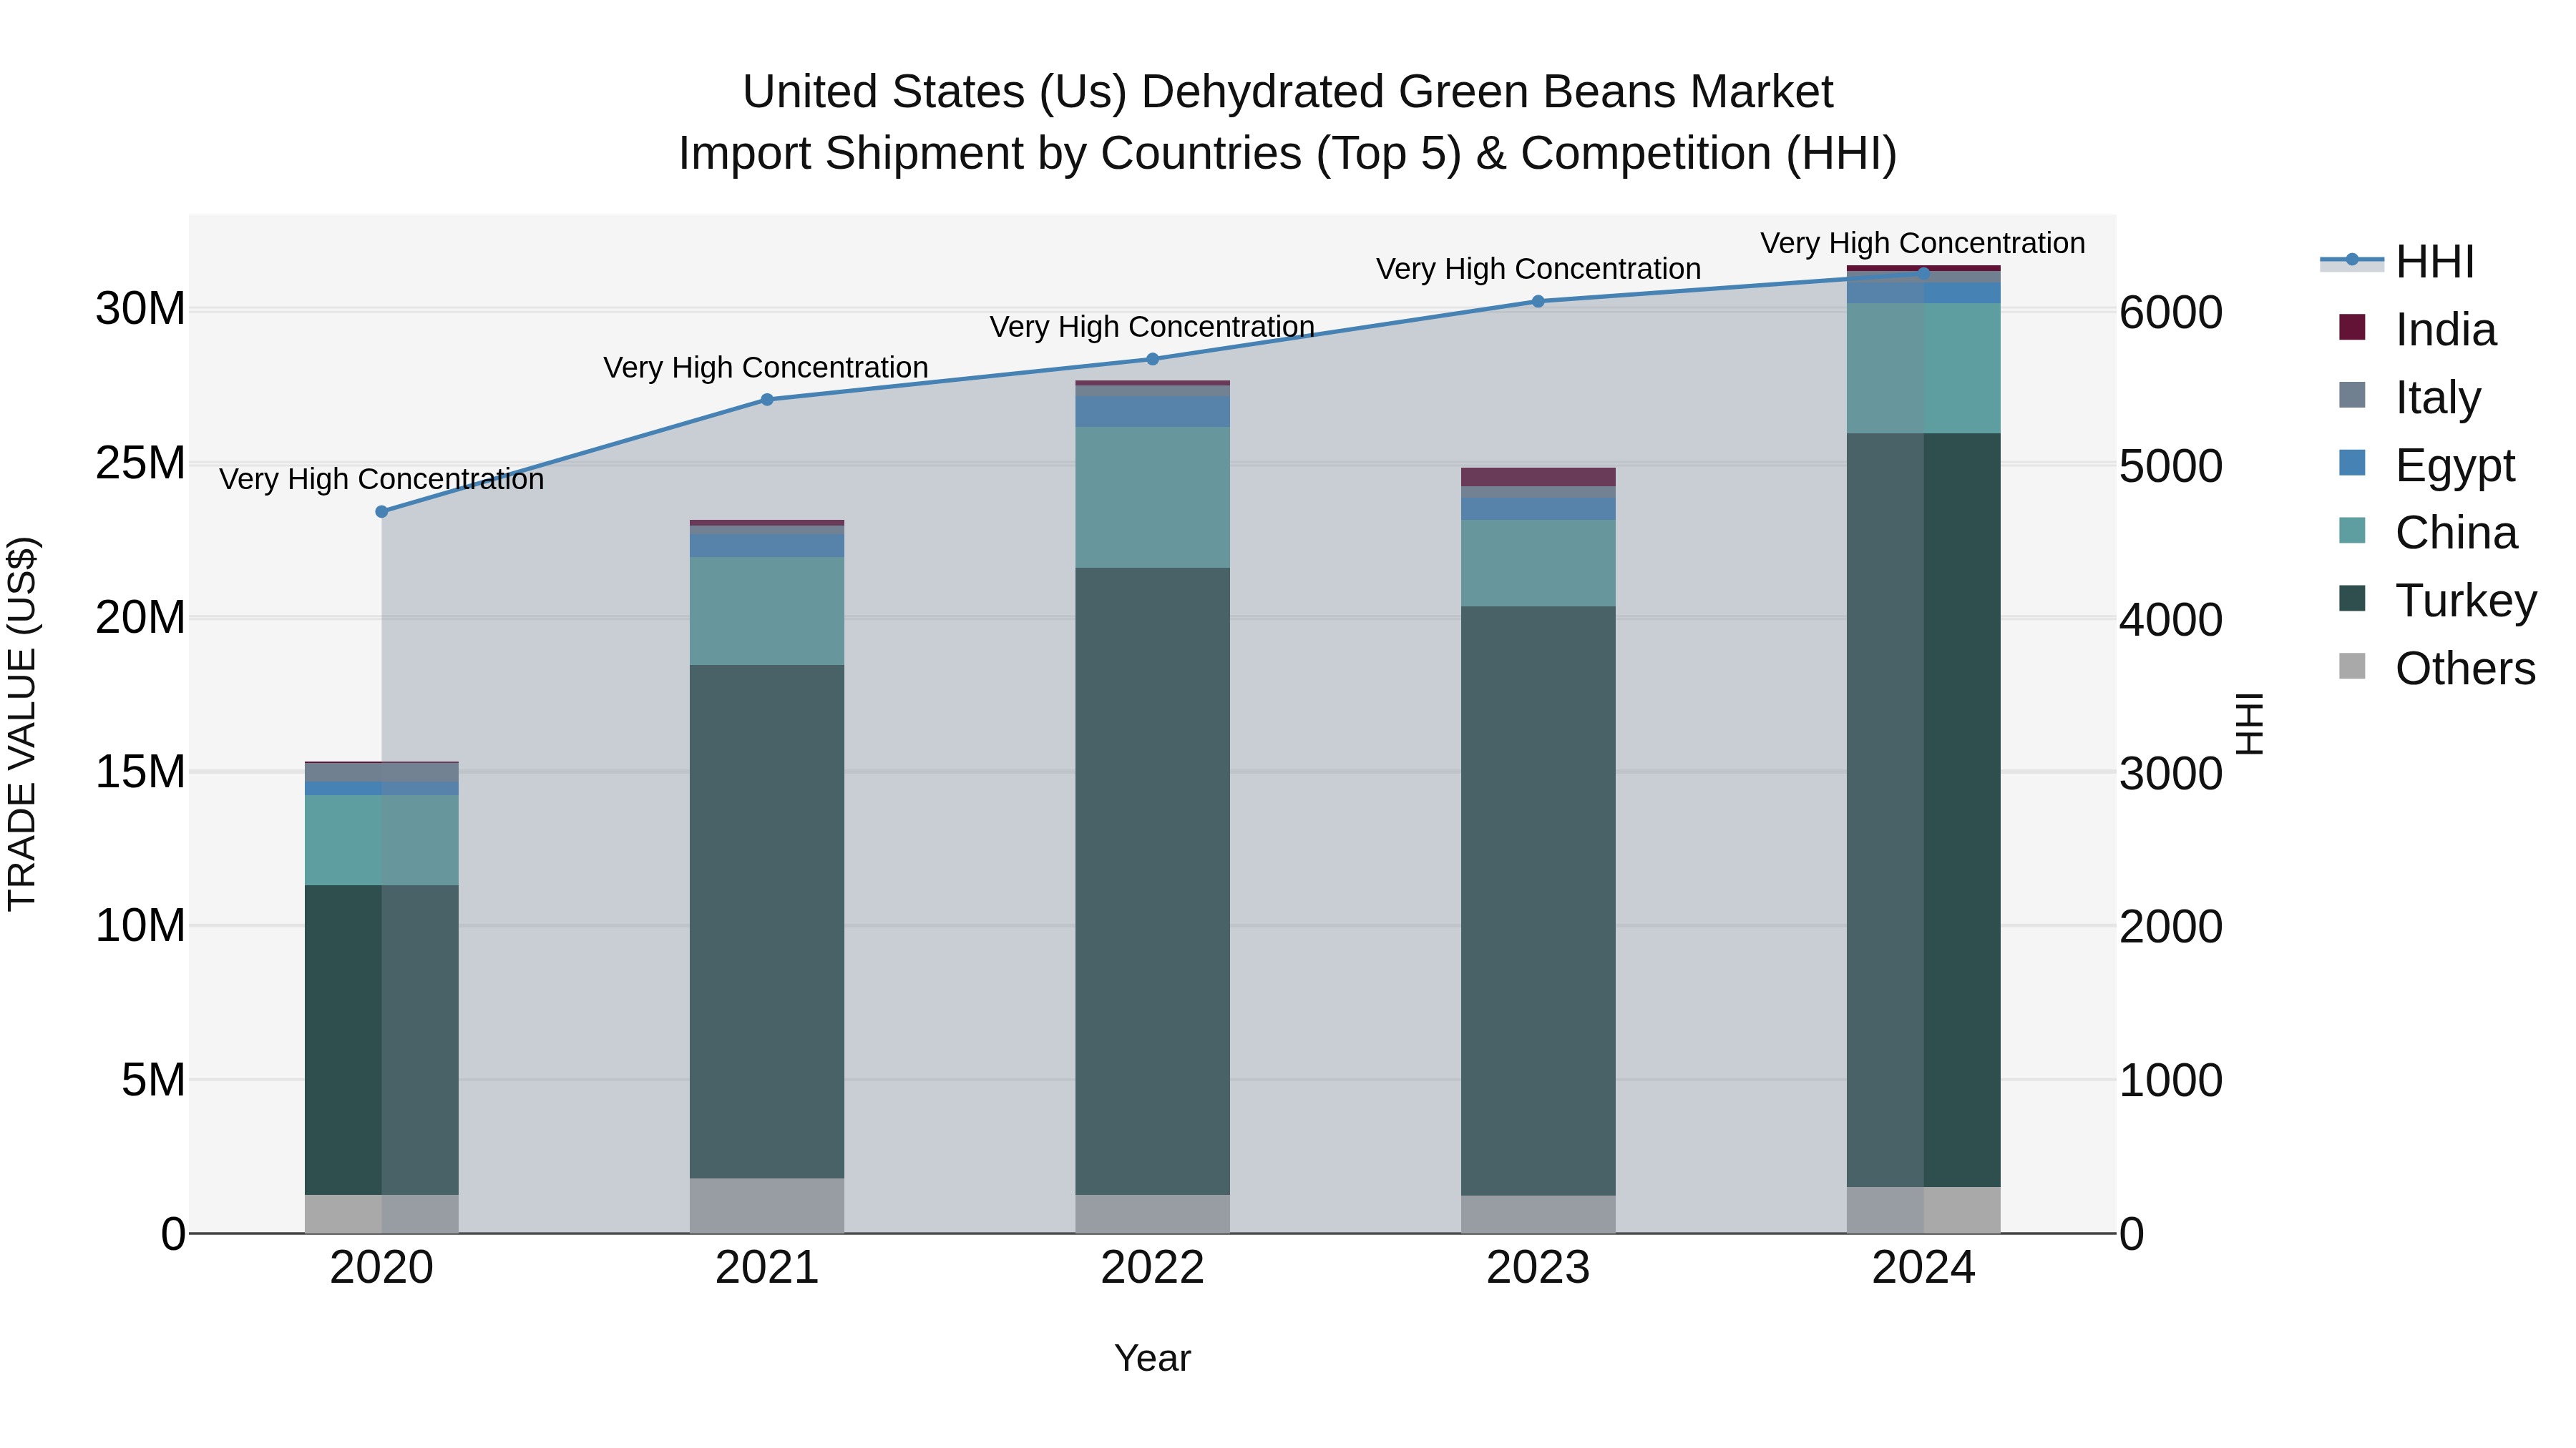Click the Italy slate legend swatch
The height and width of the screenshot is (1448, 2576).
[x=2352, y=395]
